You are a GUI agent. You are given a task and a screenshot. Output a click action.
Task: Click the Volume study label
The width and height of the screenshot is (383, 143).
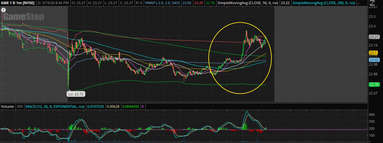(x=7, y=106)
